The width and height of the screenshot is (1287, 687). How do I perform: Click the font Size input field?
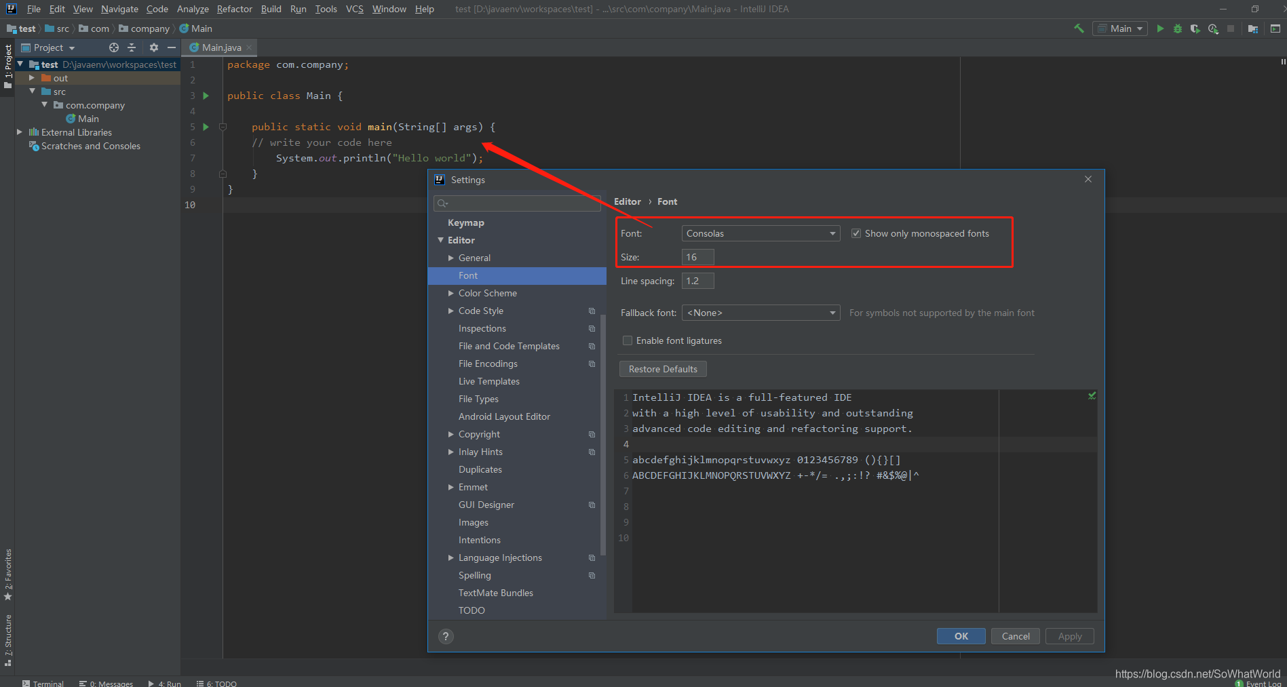[697, 257]
